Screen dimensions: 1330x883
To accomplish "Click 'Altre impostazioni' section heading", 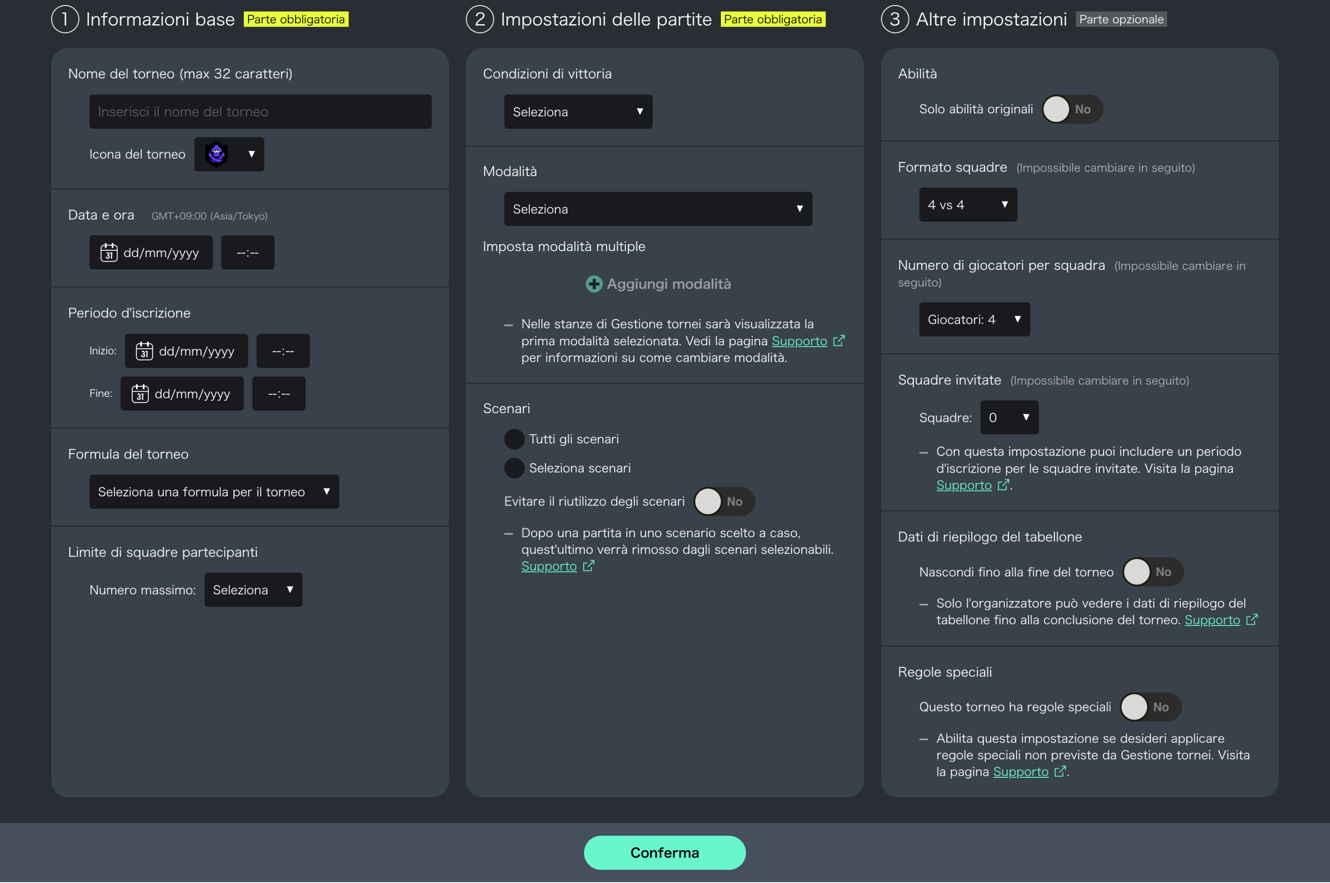I will [x=991, y=19].
